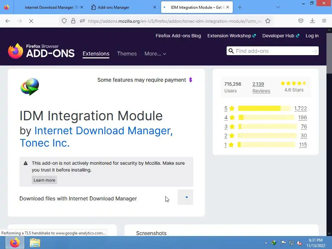The image size is (332, 249).
Task: Click the 4.6 Stars rating stars
Action: (x=293, y=83)
